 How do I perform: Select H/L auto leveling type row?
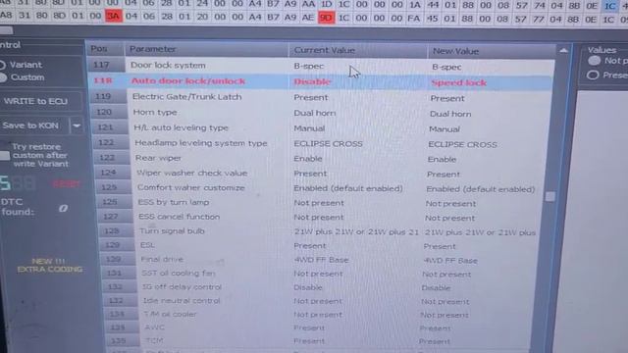(x=321, y=128)
